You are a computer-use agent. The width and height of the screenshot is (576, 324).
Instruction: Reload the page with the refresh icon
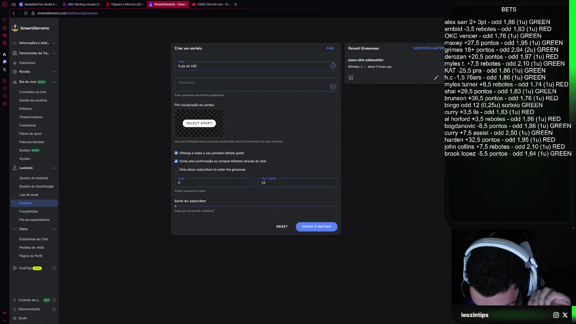pyautogui.click(x=26, y=13)
